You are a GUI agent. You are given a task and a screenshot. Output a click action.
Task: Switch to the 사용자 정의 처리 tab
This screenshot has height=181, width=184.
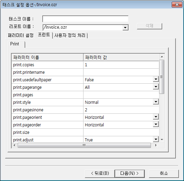pyautogui.click(x=70, y=35)
